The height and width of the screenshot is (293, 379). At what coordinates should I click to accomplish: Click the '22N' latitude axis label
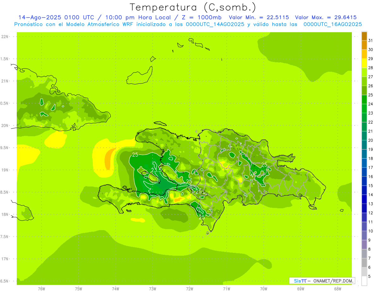click(4, 37)
